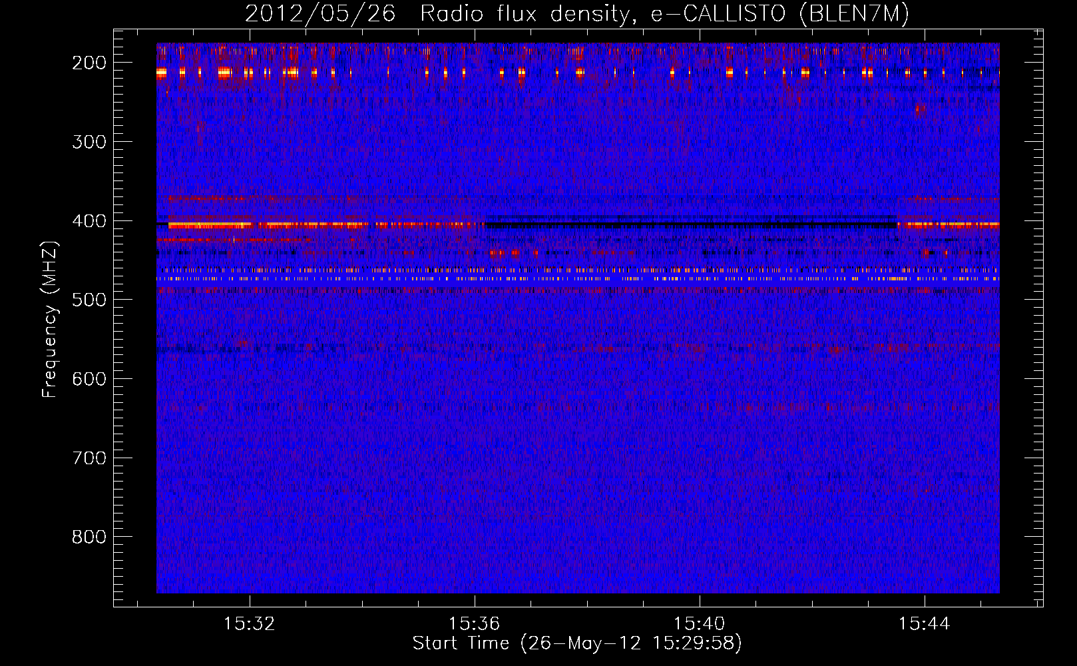Click the 15:32 time tick label
The width and height of the screenshot is (1077, 666).
coord(250,624)
